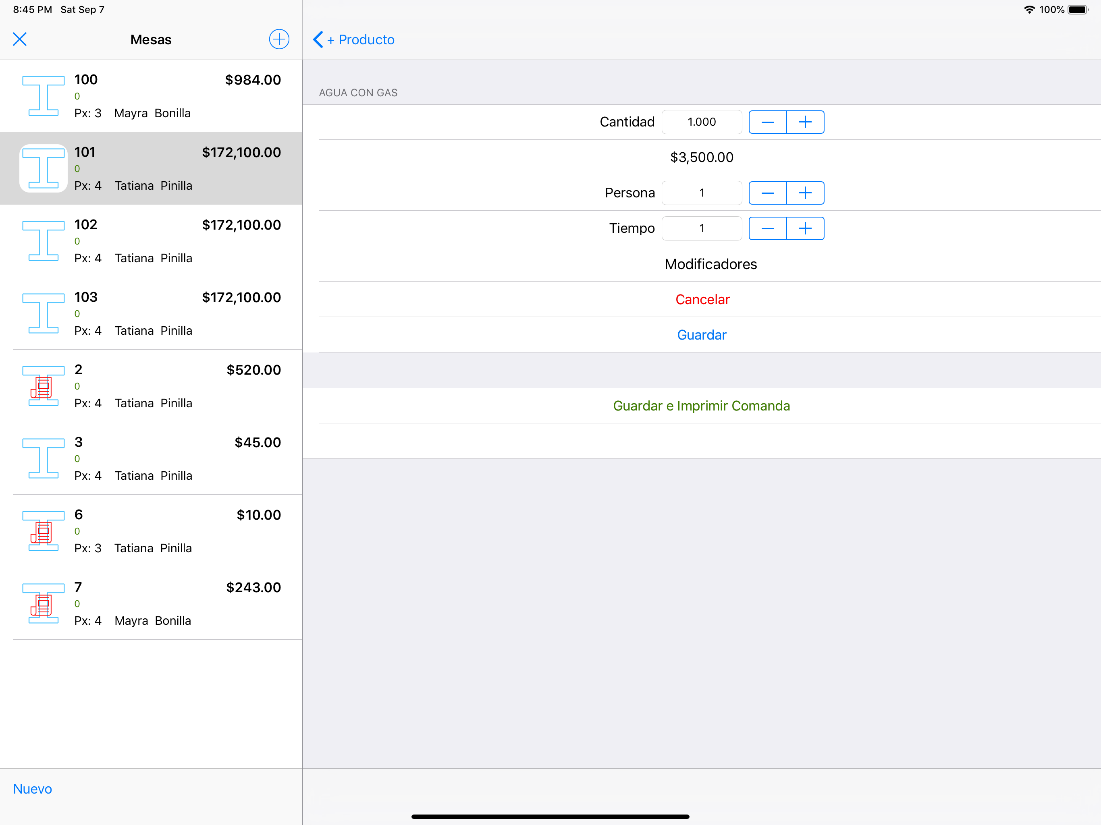The image size is (1101, 825).
Task: Tap Mayra Bonilla on mesa 7 row
Action: [x=153, y=621]
